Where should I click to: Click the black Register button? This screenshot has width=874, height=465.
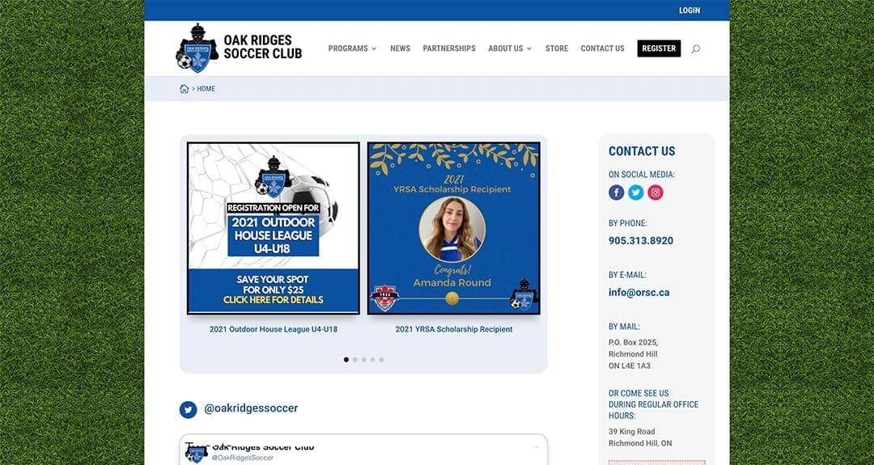(659, 49)
